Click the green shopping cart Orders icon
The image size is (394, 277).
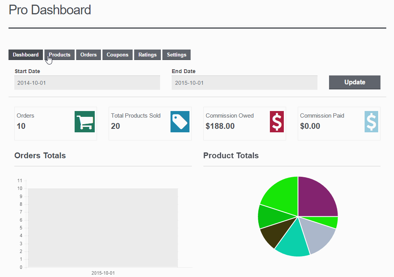coord(85,121)
